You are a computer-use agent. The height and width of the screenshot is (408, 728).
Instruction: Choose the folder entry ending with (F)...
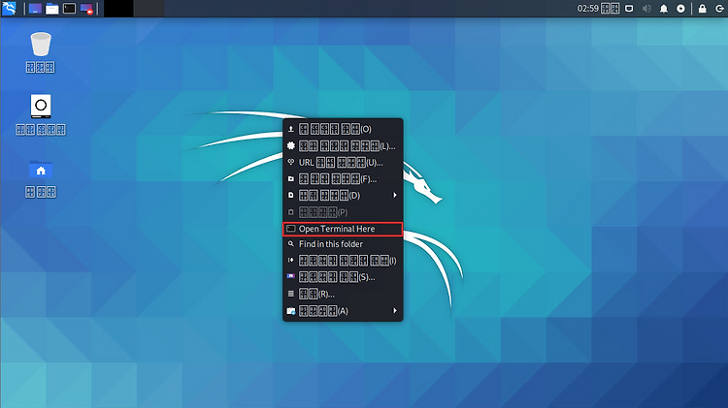click(343, 178)
